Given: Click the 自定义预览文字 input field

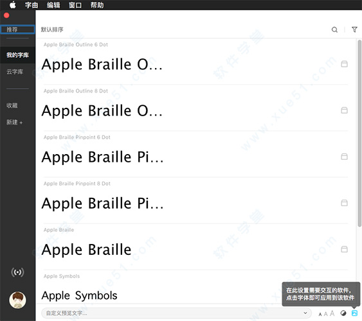Looking at the screenshot, I should [x=176, y=313].
